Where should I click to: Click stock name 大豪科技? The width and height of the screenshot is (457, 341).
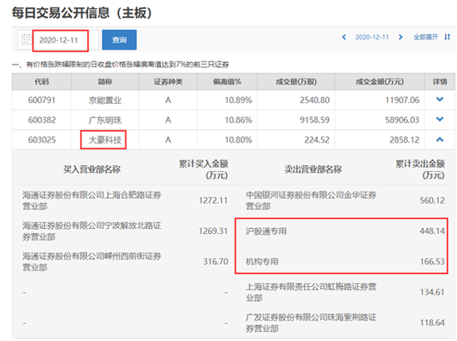(x=105, y=140)
